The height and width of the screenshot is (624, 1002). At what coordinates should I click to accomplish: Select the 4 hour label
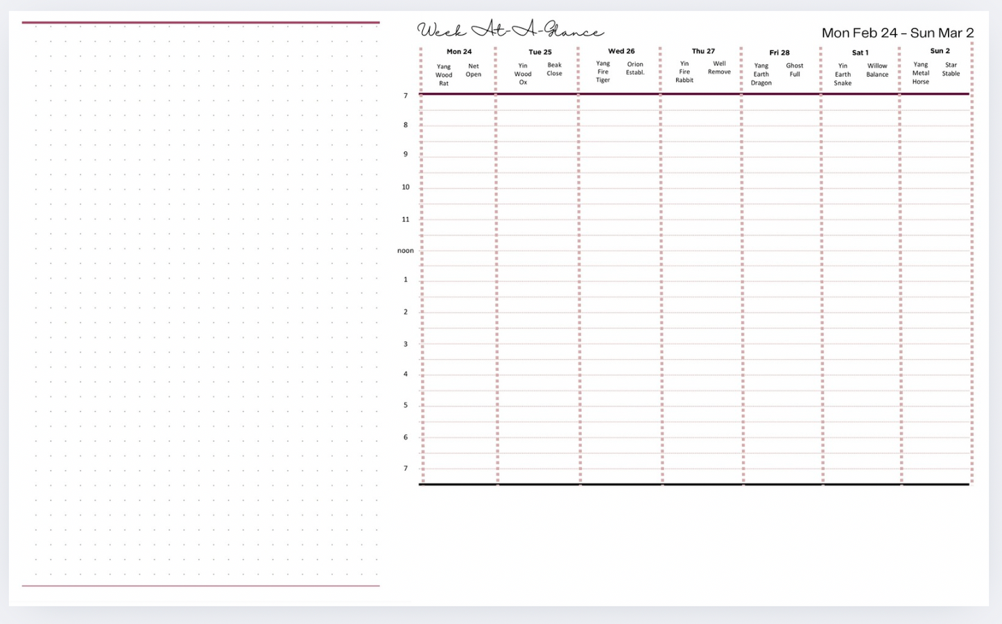[406, 374]
